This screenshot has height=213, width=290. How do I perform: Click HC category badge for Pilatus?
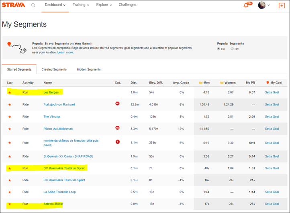tap(117, 128)
